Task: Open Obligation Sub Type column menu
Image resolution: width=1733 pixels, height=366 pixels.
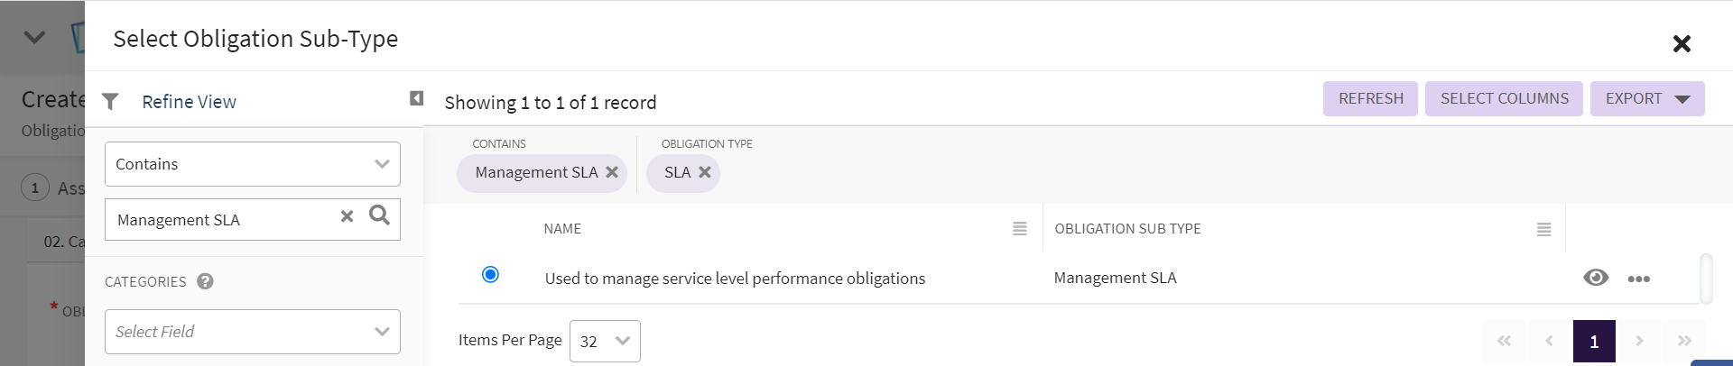Action: click(x=1544, y=230)
